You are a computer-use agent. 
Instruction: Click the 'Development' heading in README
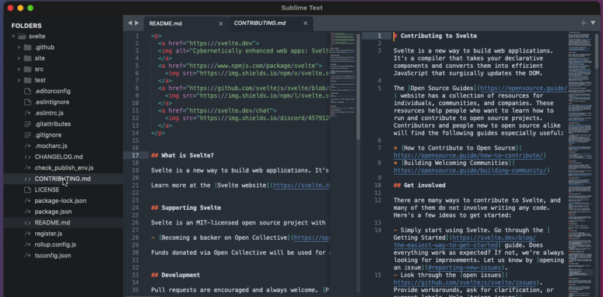point(175,275)
